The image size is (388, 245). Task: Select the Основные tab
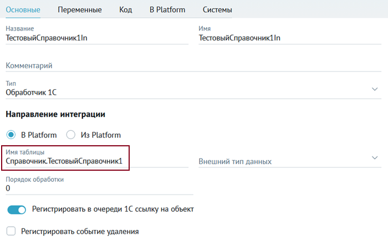(x=23, y=9)
